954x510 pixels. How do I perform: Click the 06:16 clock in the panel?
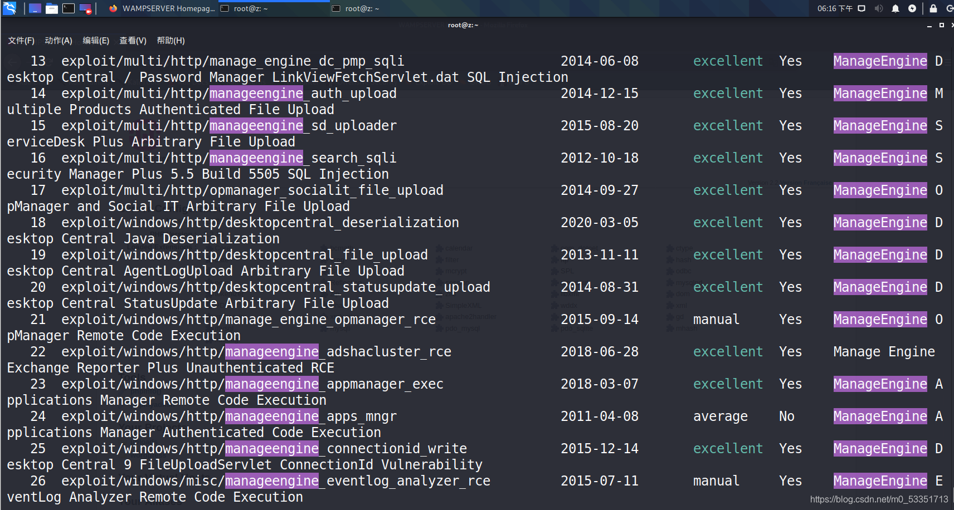pyautogui.click(x=835, y=8)
